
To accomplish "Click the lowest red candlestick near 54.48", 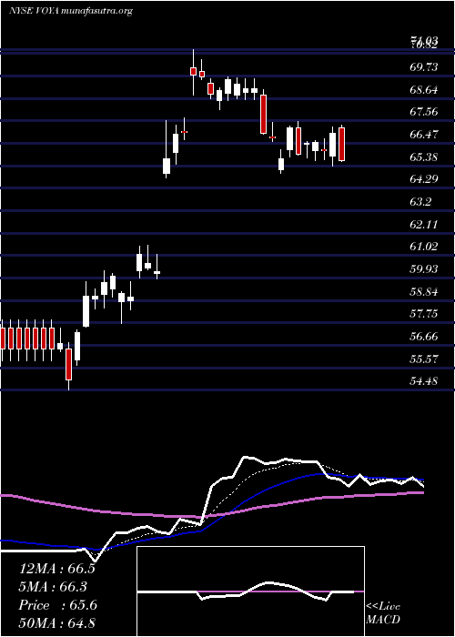I will click(68, 364).
